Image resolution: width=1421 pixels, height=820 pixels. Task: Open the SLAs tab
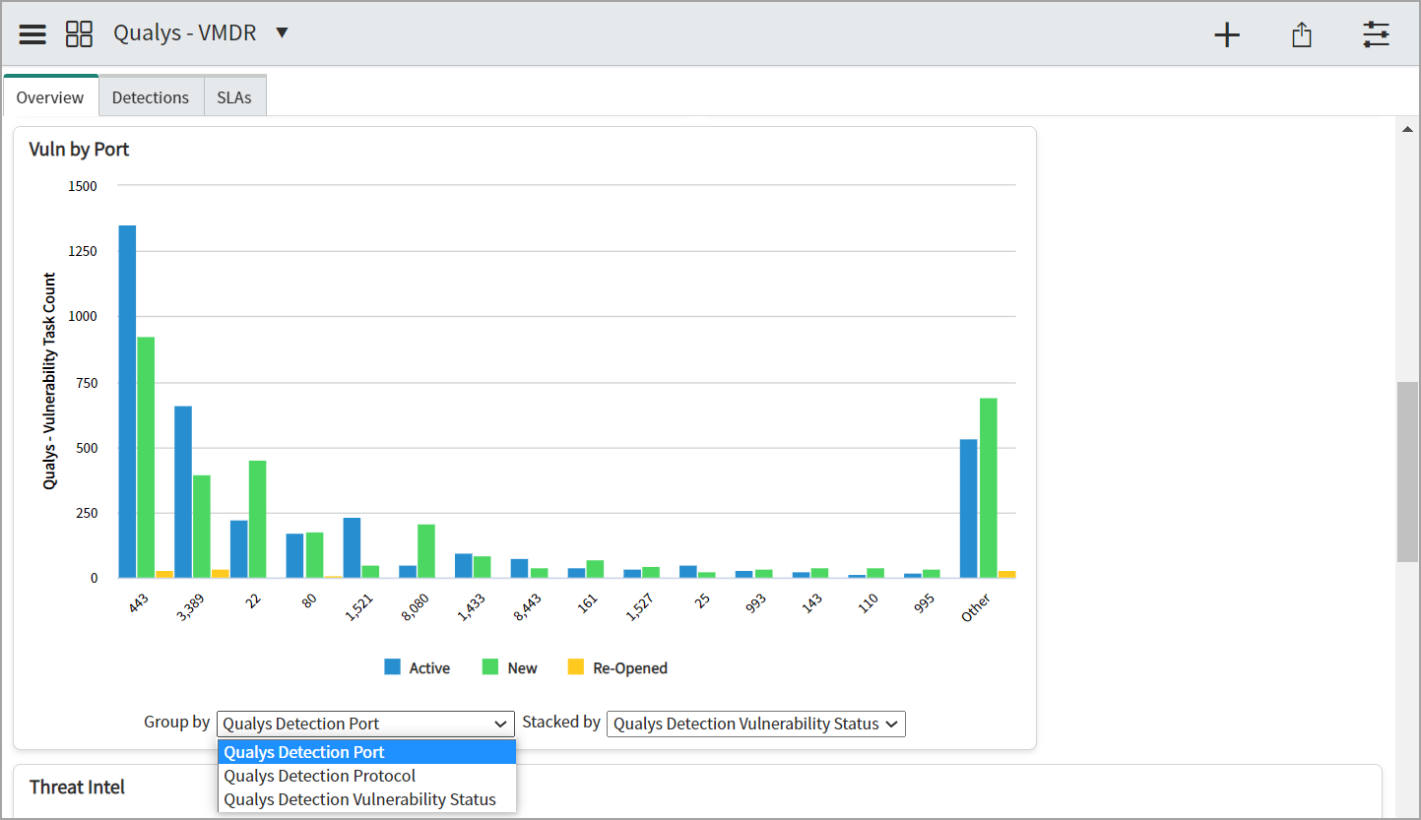(x=234, y=97)
